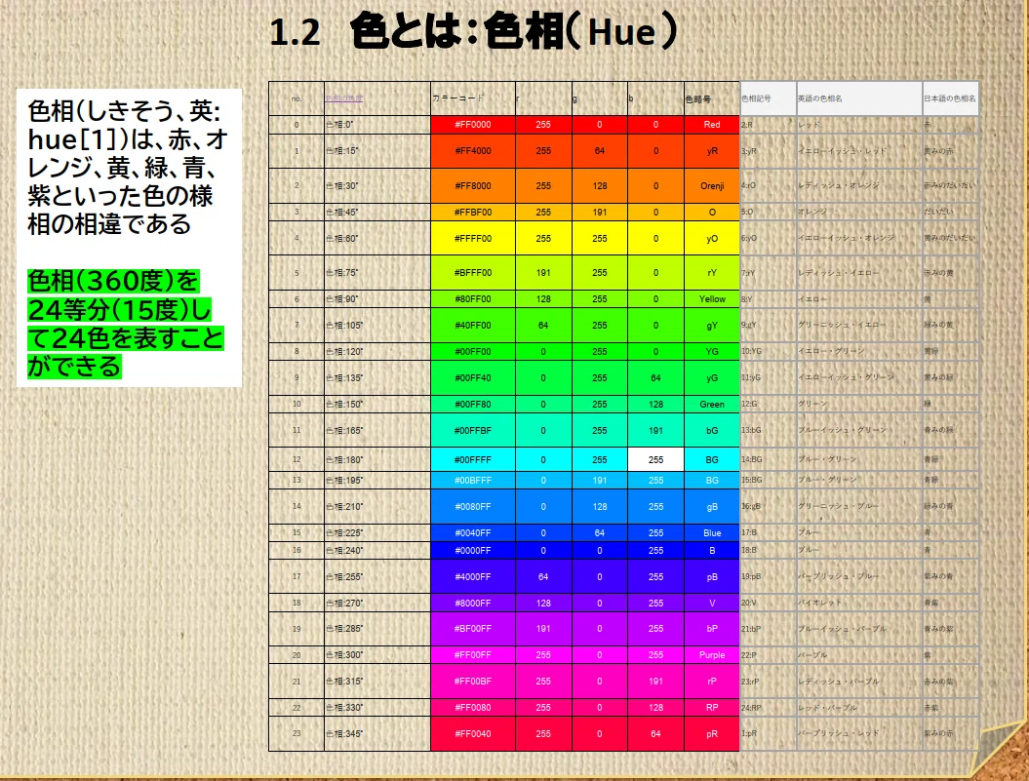Click the Green abbreviation cell
Image resolution: width=1029 pixels, height=781 pixels.
click(x=712, y=405)
